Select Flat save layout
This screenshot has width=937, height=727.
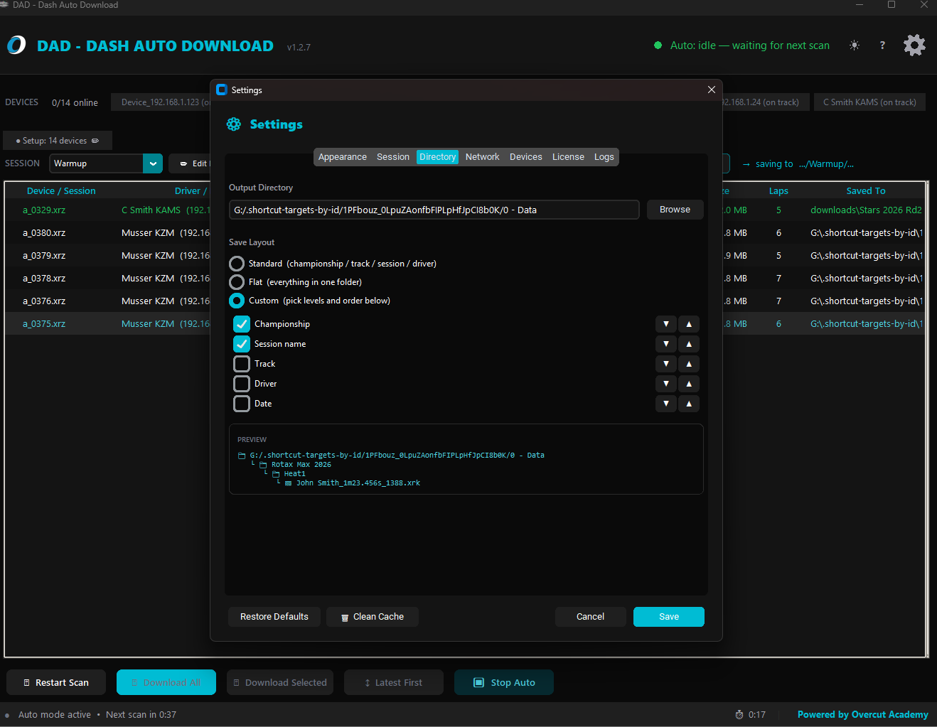(x=237, y=282)
